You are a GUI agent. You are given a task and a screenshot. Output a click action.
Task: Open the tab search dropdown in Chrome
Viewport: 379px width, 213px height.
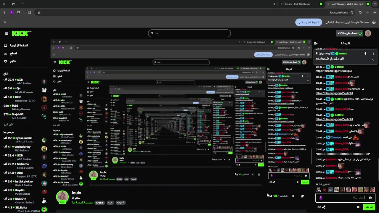coord(375,4)
